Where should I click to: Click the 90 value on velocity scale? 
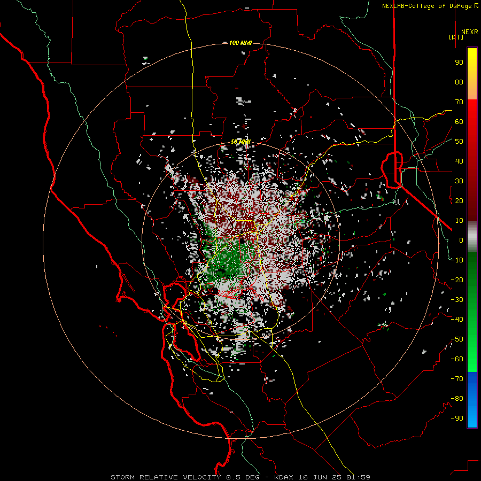pos(459,63)
